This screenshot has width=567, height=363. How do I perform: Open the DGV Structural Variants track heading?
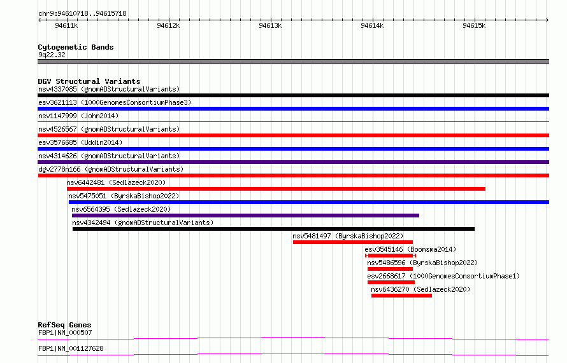pyautogui.click(x=89, y=81)
